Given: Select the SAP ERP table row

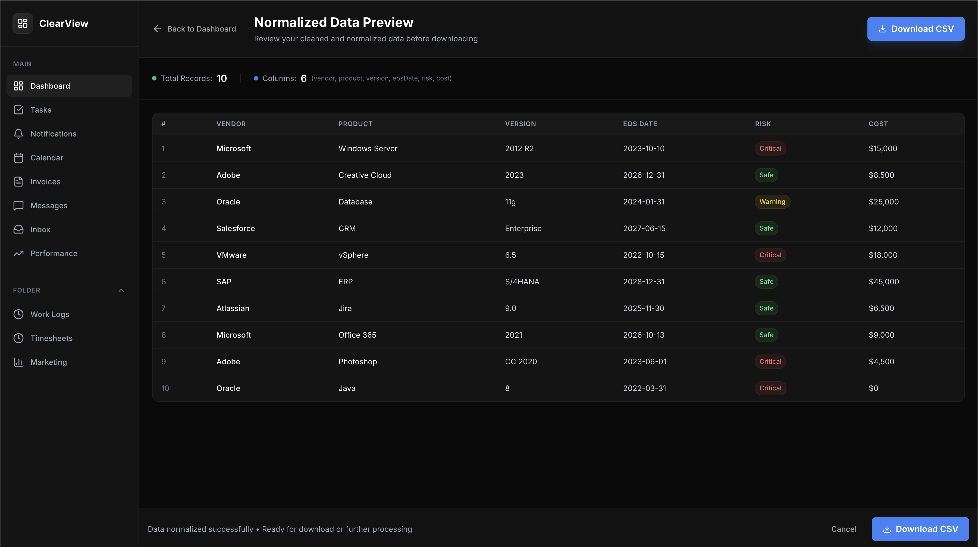Looking at the screenshot, I should (x=558, y=281).
